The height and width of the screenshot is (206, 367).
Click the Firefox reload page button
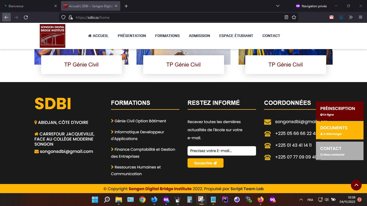tap(26, 17)
